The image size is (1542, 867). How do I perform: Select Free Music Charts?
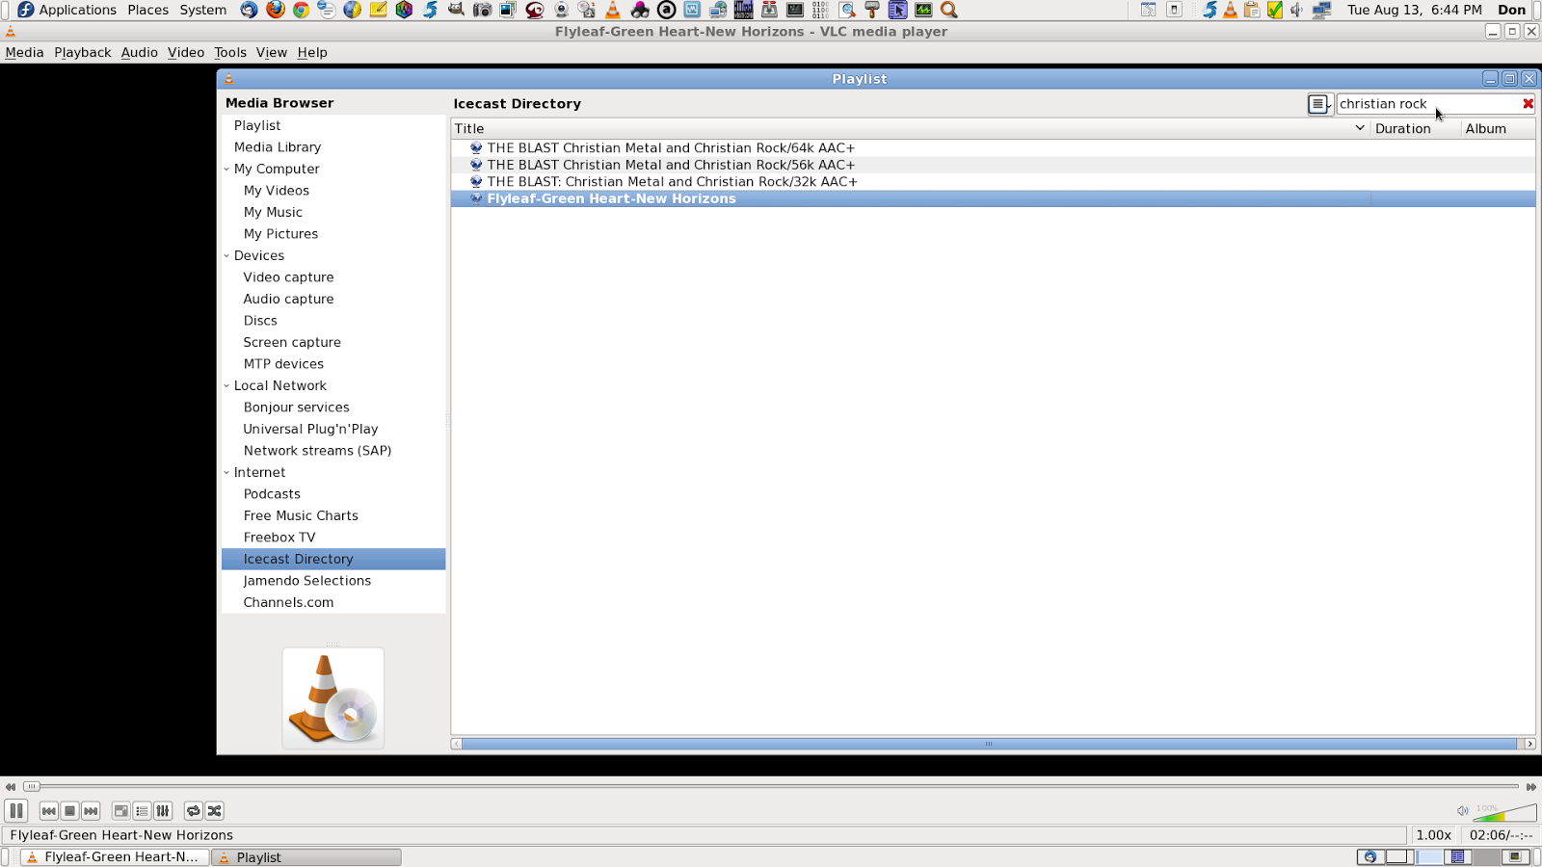[301, 516]
